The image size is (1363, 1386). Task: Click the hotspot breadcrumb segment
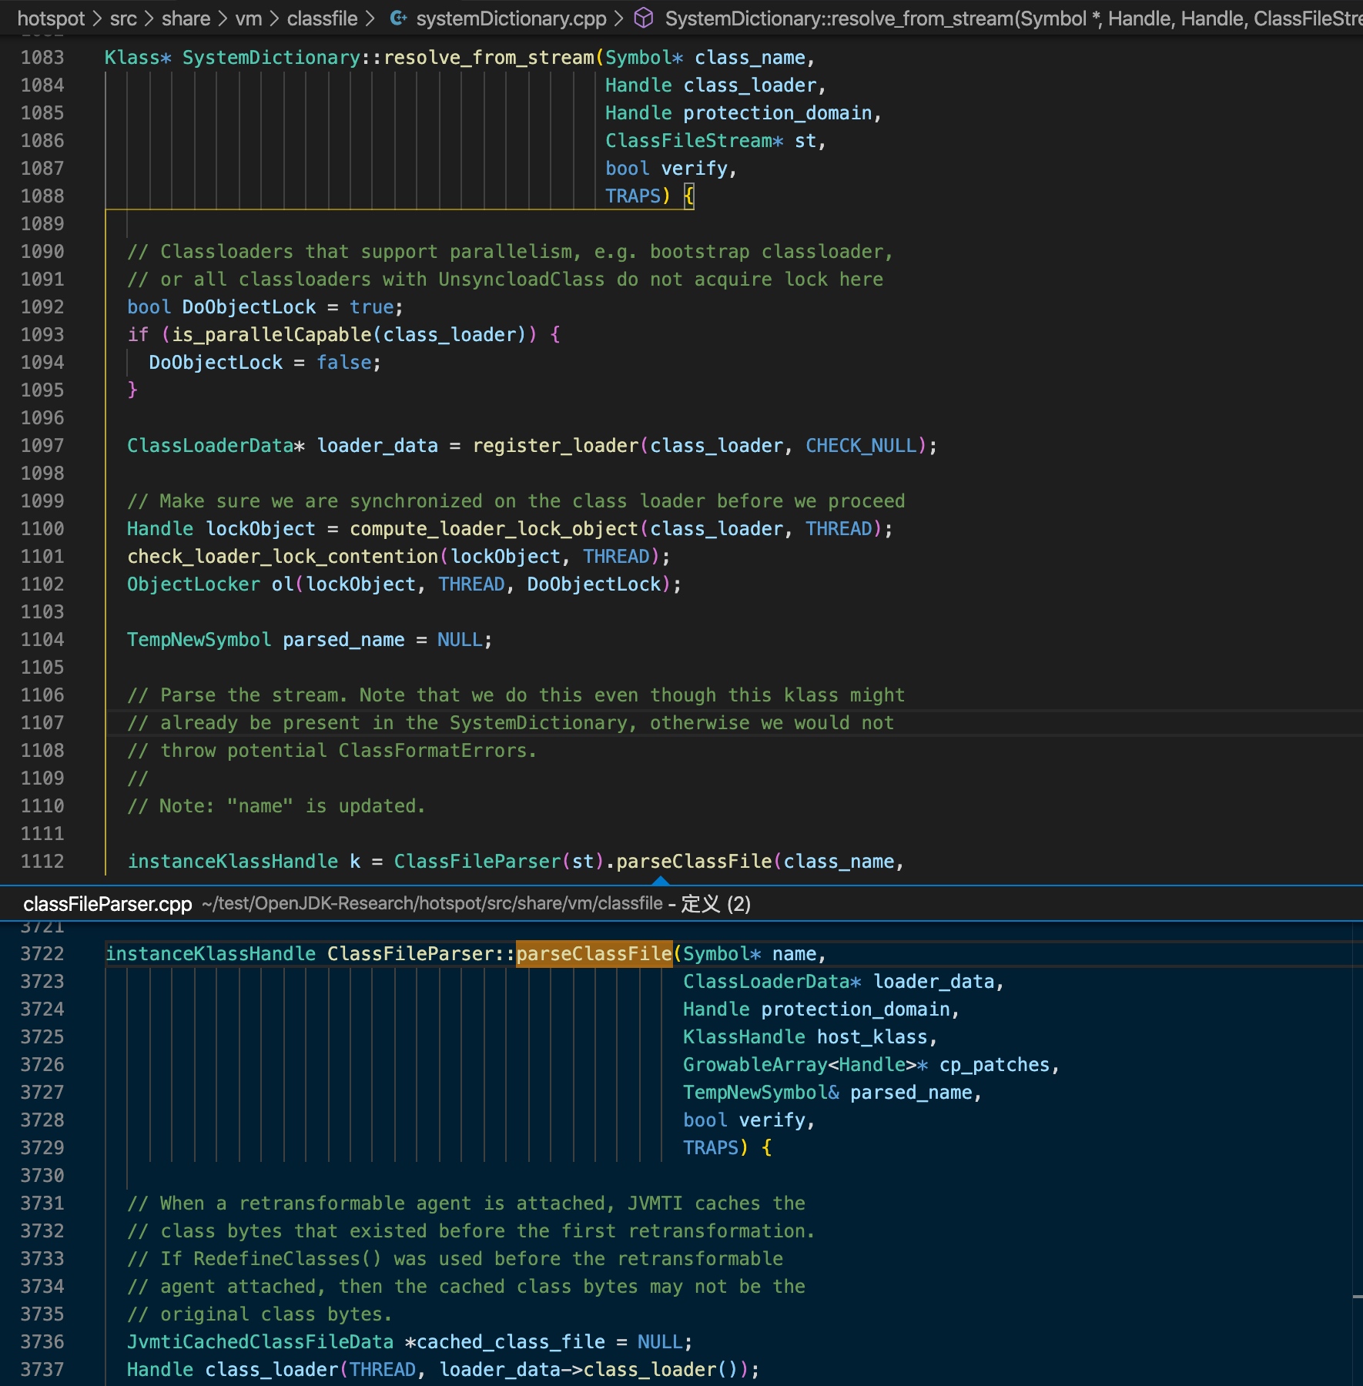51,18
